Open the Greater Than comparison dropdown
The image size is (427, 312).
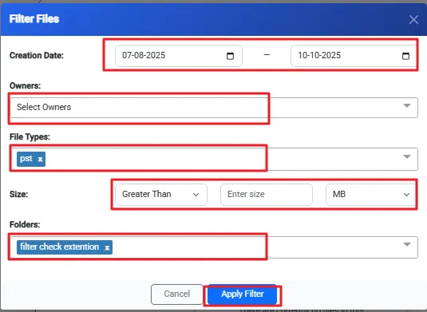click(x=161, y=195)
